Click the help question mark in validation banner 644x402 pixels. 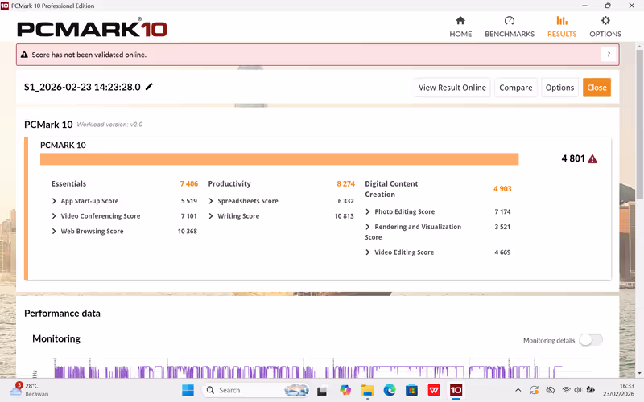609,55
